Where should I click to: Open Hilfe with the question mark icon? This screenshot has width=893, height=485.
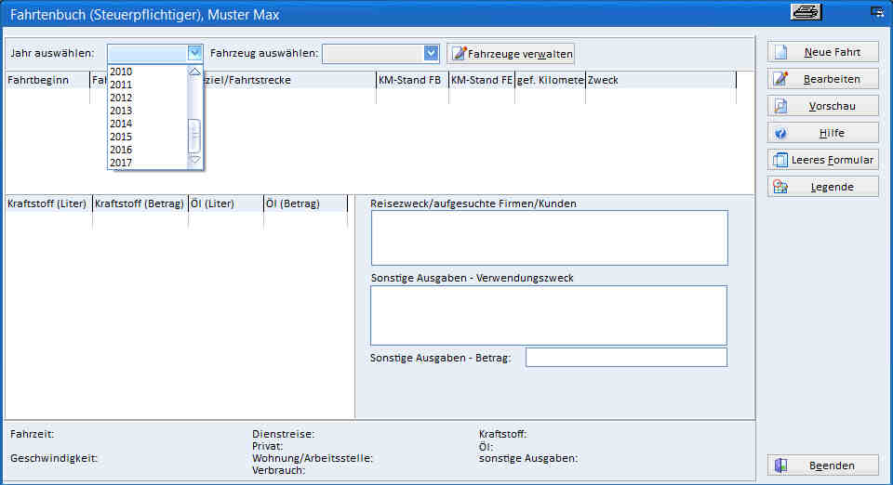point(822,133)
